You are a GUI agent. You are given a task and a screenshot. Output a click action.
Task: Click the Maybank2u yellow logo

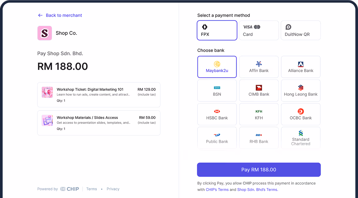tap(217, 64)
